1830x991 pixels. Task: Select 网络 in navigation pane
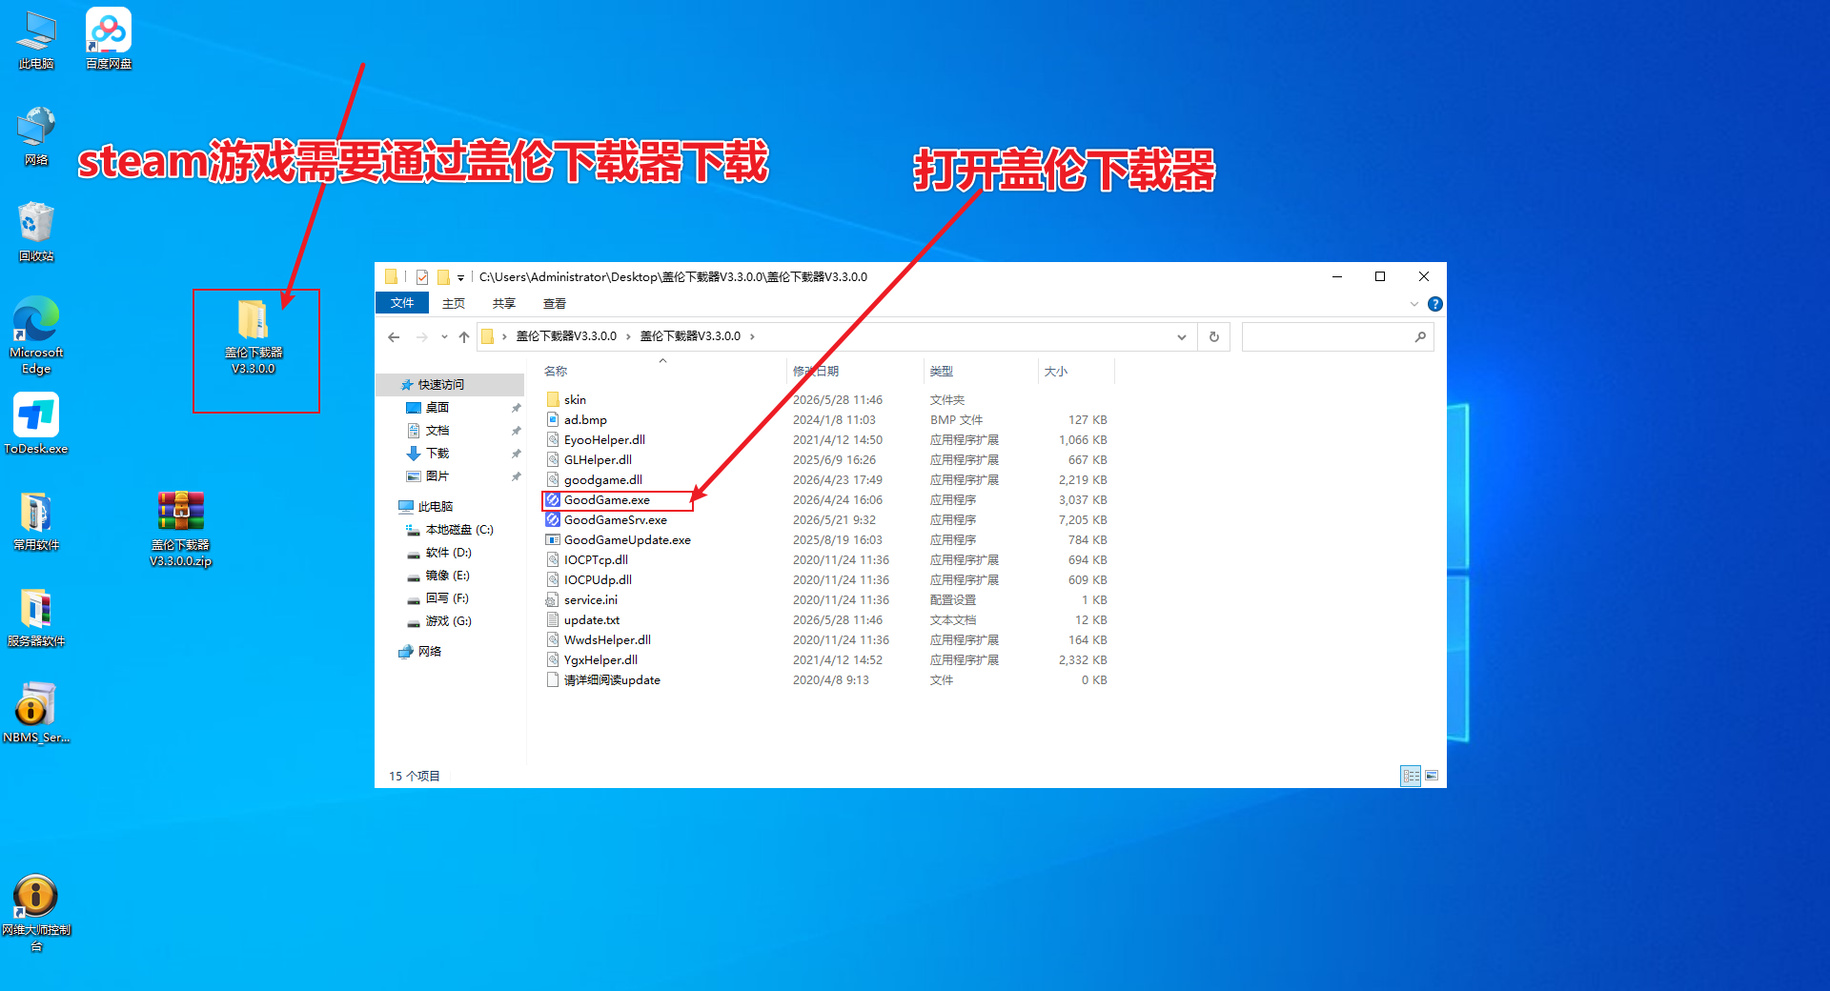click(x=429, y=652)
